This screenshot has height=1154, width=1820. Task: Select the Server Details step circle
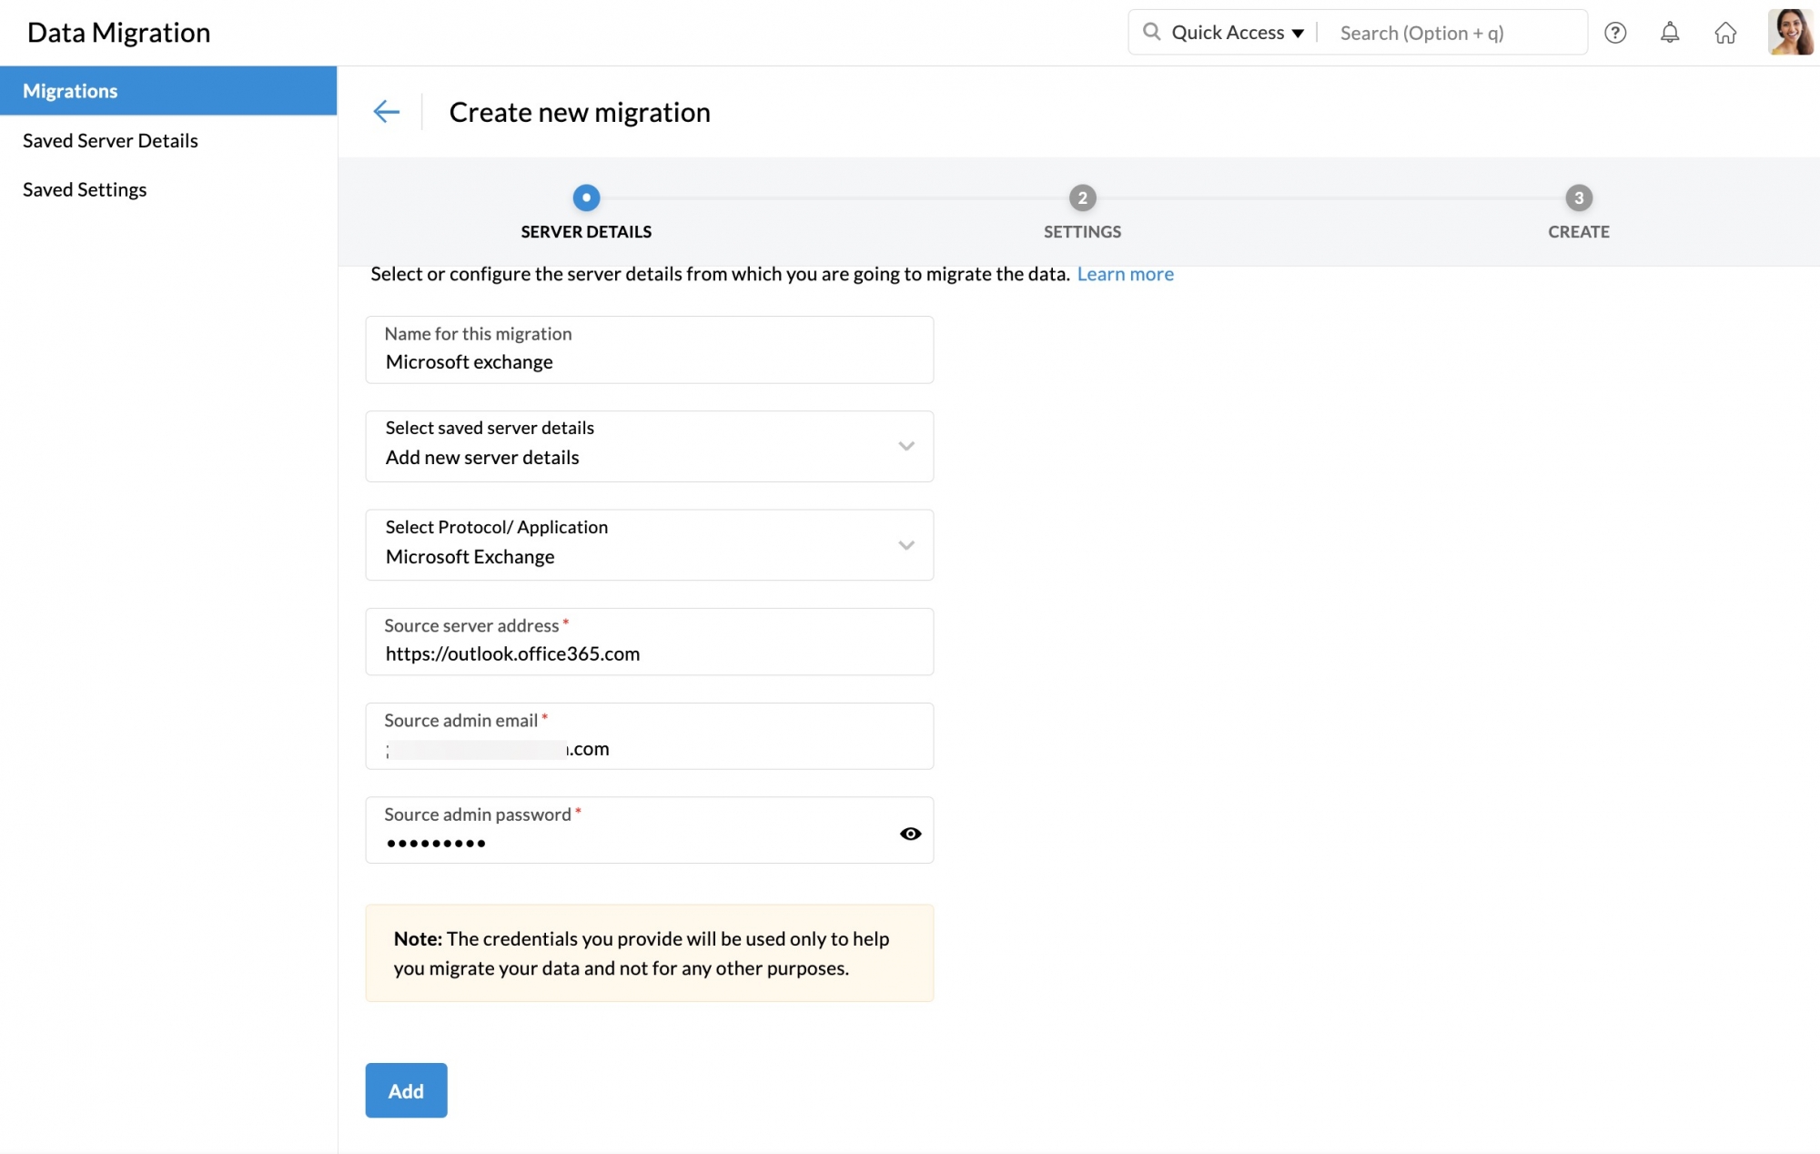click(586, 197)
